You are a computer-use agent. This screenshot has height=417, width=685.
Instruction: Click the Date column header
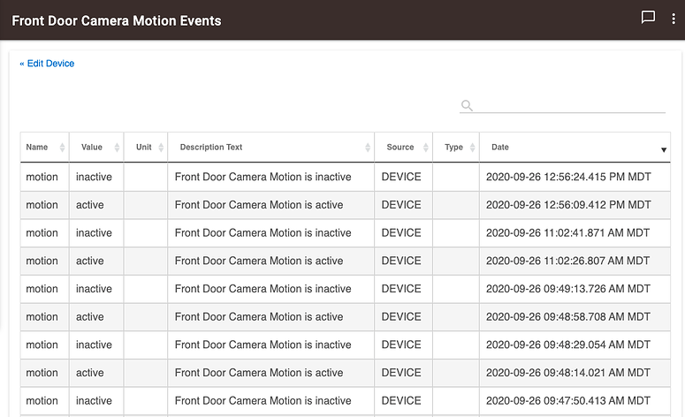501,148
